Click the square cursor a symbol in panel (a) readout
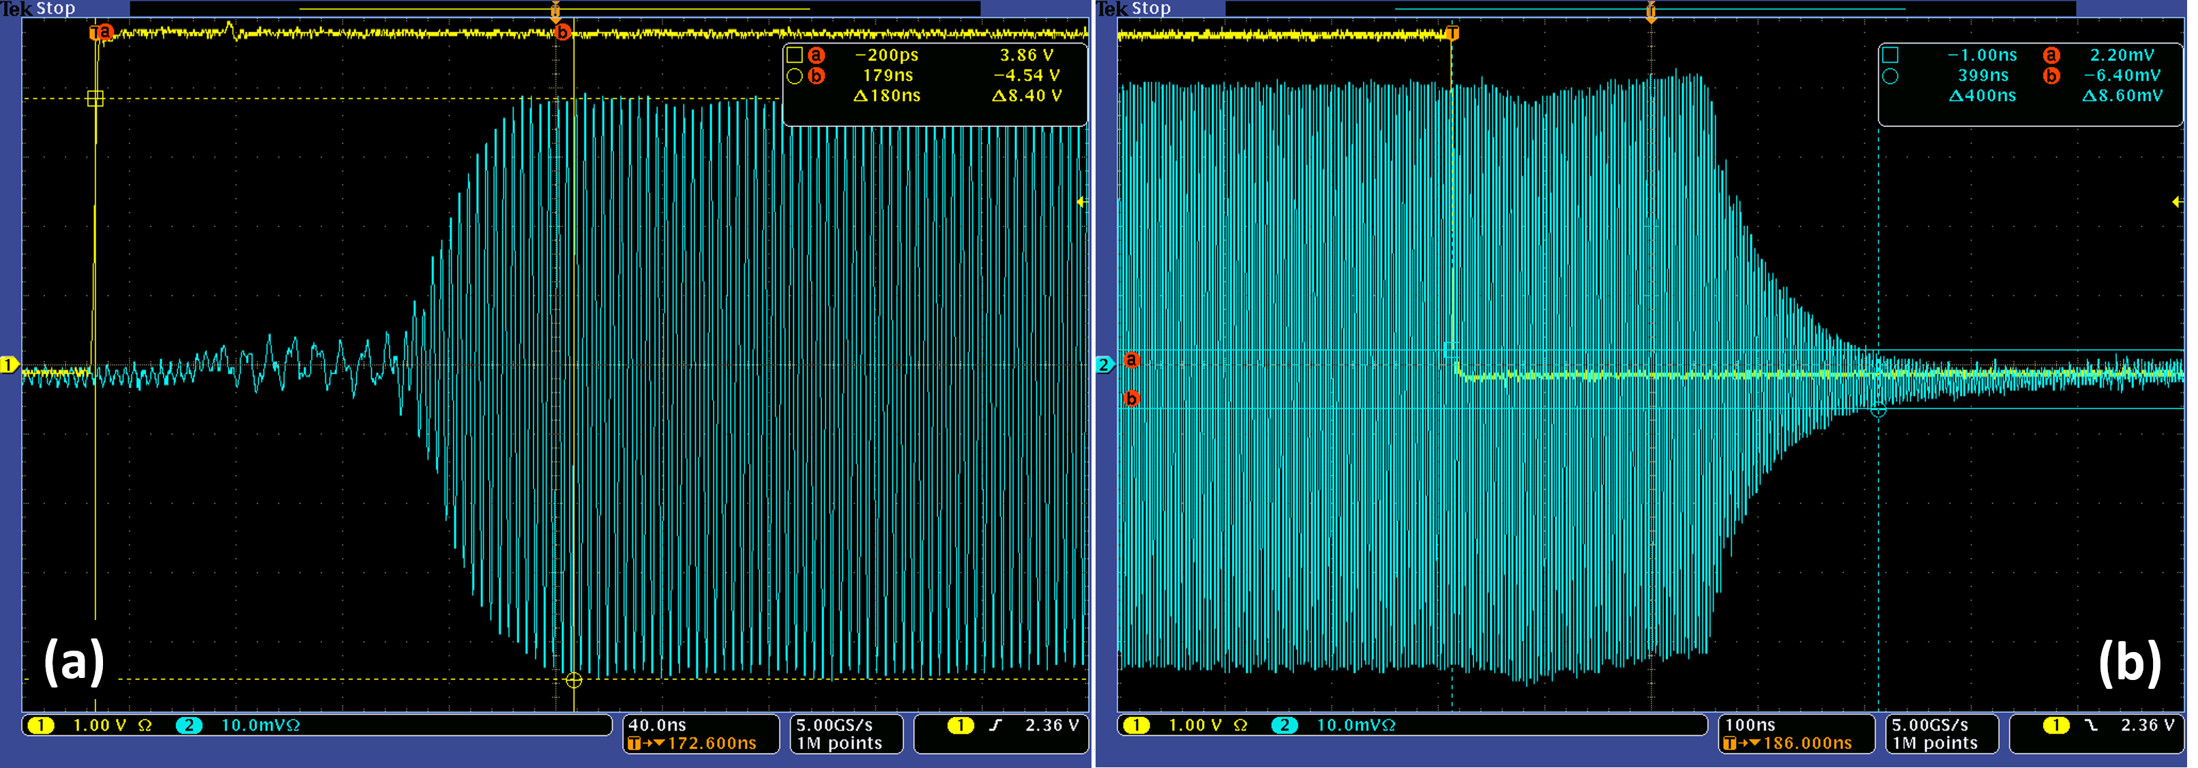The image size is (2198, 768). pos(794,55)
